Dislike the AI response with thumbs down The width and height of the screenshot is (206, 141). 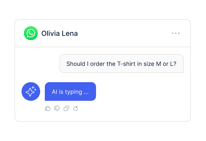57,109
